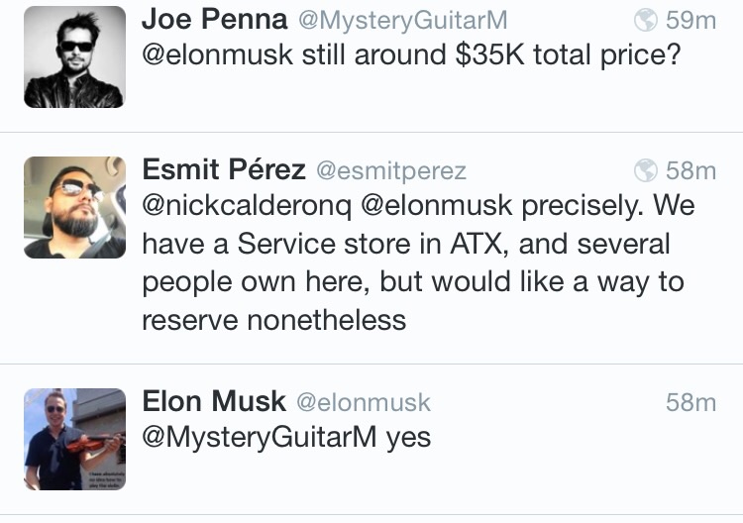
Task: Tap the globe icon on Esmit Pérez's tweet
Action: click(x=645, y=170)
